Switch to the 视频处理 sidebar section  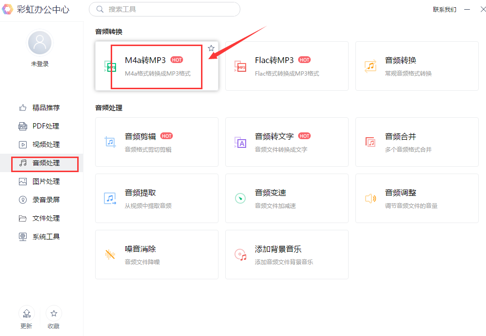click(46, 144)
